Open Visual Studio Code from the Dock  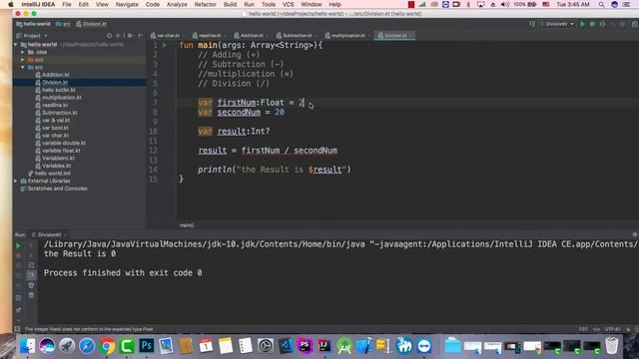tap(286, 346)
